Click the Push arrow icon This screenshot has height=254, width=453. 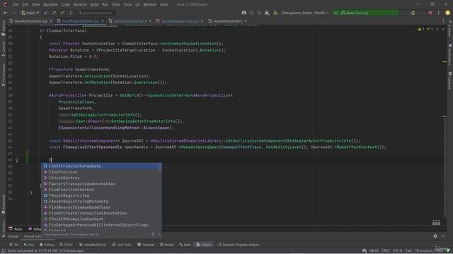tap(54, 13)
